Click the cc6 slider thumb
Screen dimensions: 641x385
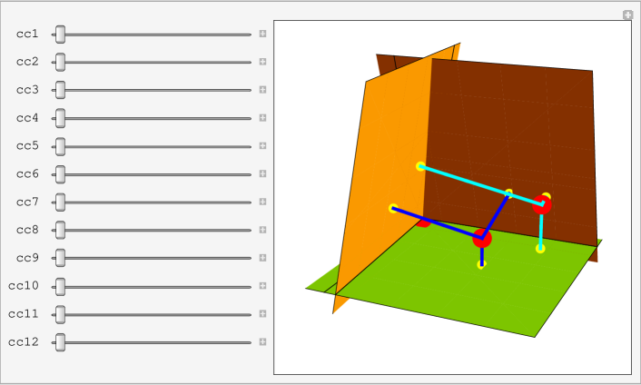click(x=60, y=174)
